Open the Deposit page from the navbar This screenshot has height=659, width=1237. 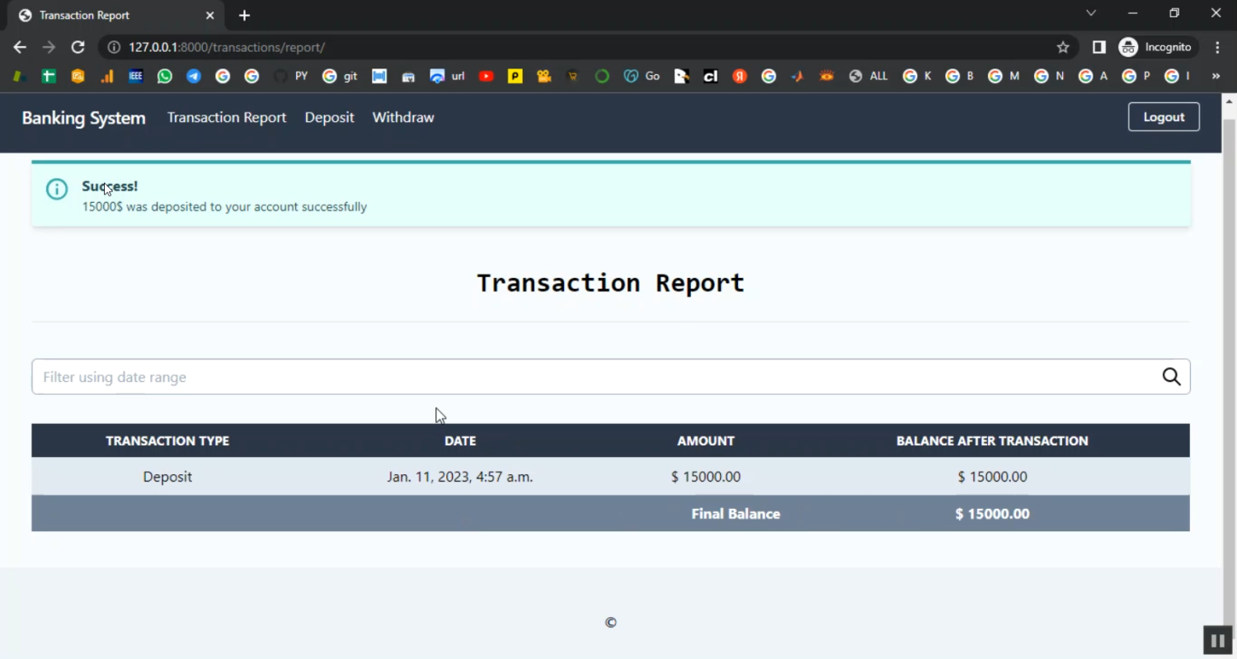(x=329, y=117)
